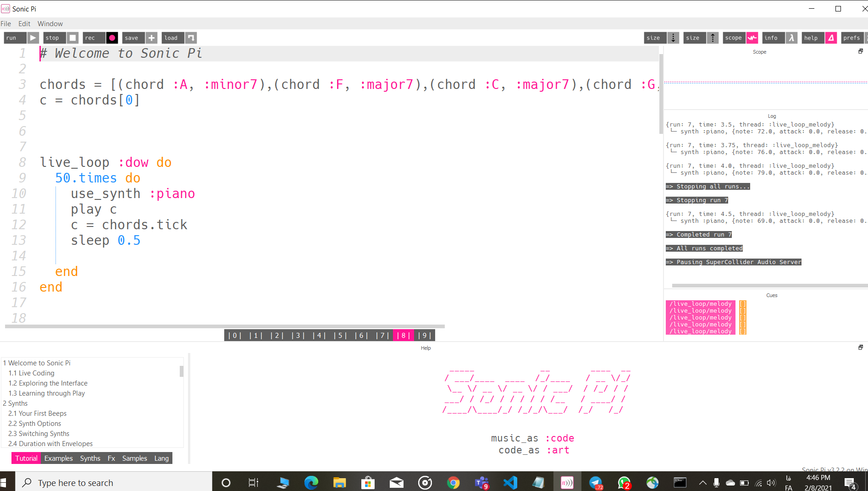Open the Edit menu
Viewport: 868px width, 491px height.
[x=24, y=24]
